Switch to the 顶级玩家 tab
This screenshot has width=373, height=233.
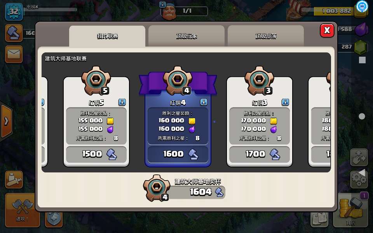(x=186, y=36)
